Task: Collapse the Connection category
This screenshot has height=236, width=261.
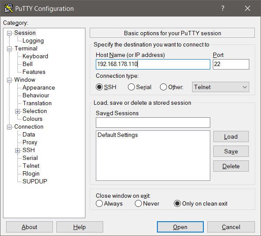Action: 10,127
